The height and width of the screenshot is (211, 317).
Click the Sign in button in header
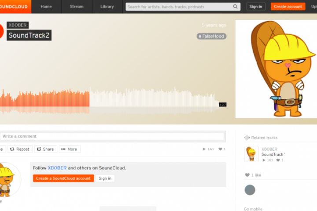[255, 7]
